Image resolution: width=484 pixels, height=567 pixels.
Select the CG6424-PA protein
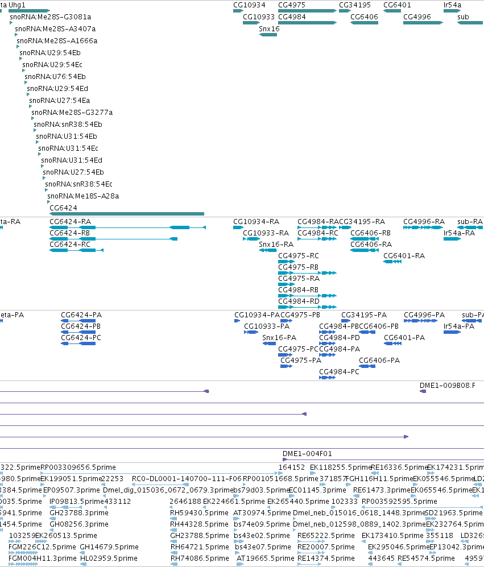[x=78, y=321]
